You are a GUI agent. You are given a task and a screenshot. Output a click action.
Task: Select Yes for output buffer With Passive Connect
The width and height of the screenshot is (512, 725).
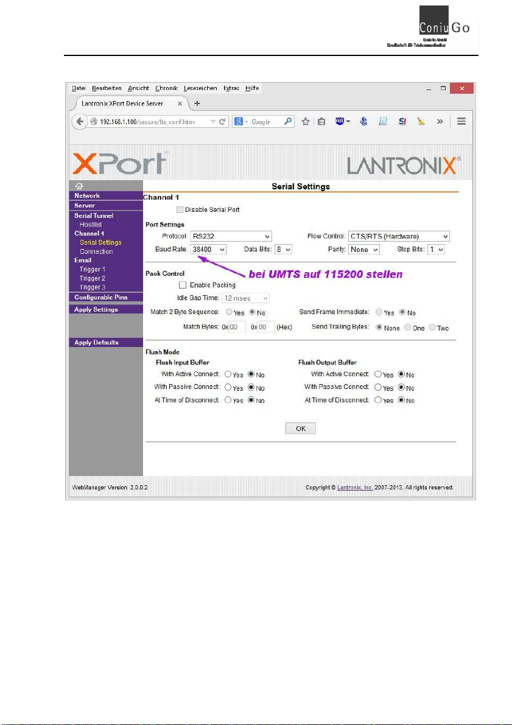(378, 388)
